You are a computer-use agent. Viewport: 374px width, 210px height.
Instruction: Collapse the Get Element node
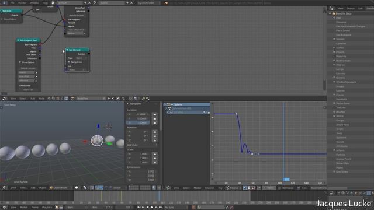pos(67,50)
